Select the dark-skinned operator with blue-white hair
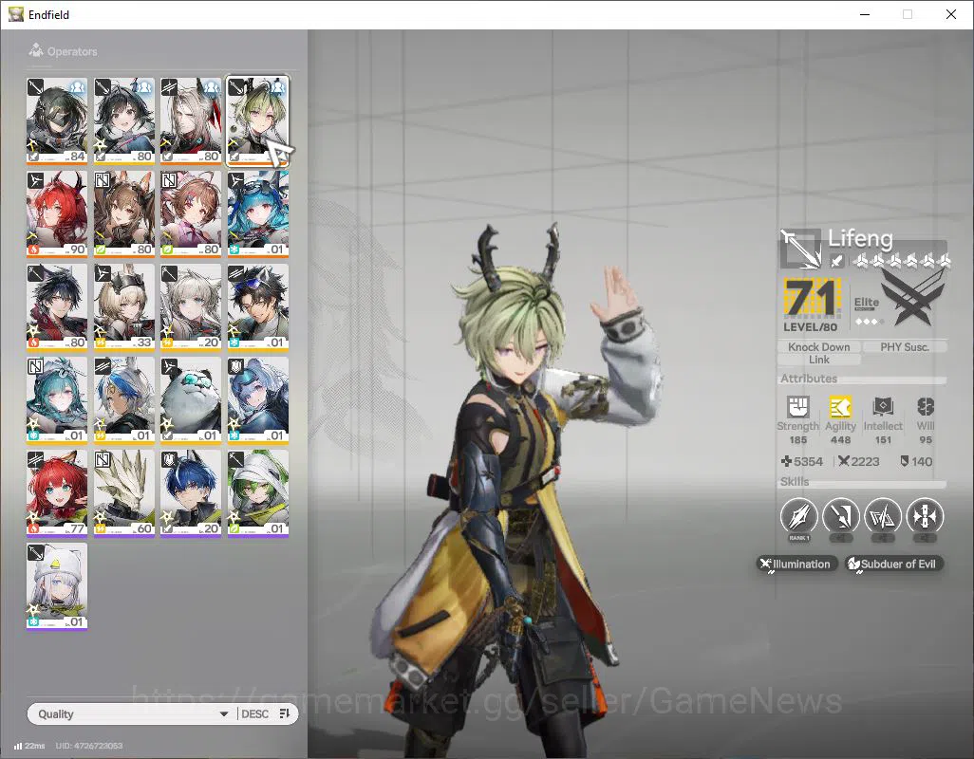This screenshot has height=759, width=974. click(x=123, y=399)
